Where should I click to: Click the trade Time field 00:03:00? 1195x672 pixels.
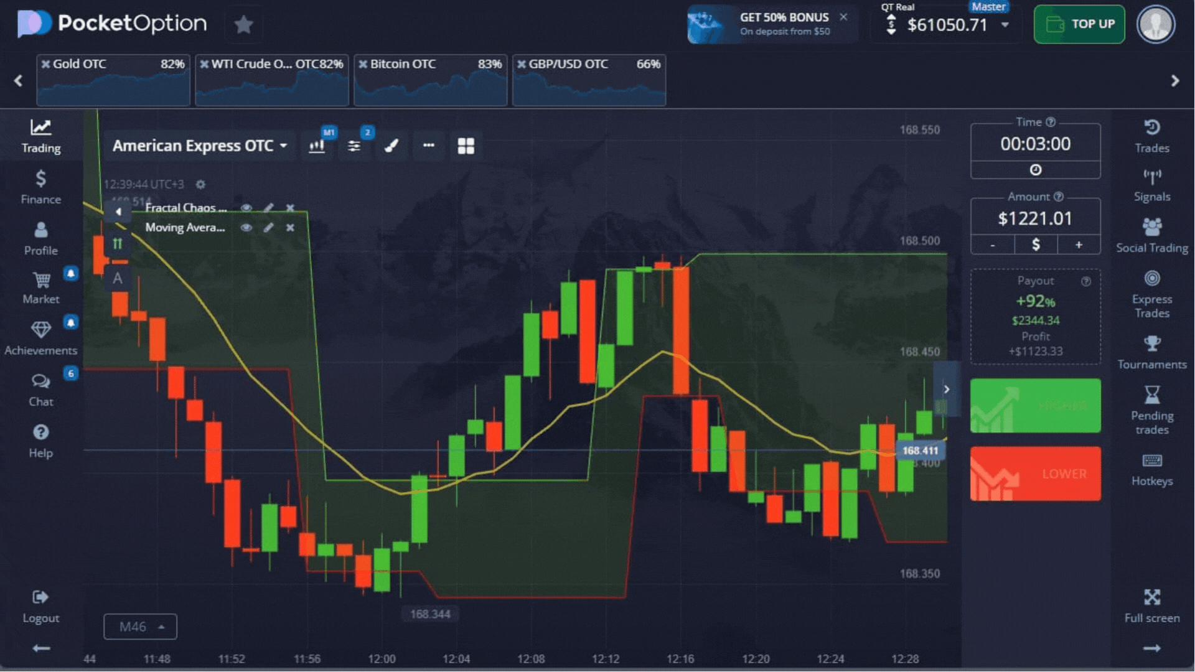(x=1035, y=144)
